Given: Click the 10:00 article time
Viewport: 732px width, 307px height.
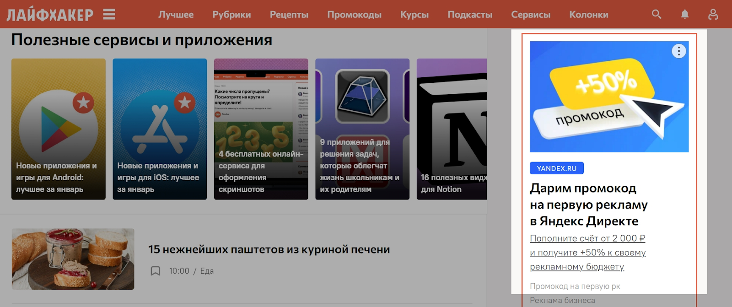Looking at the screenshot, I should point(179,271).
